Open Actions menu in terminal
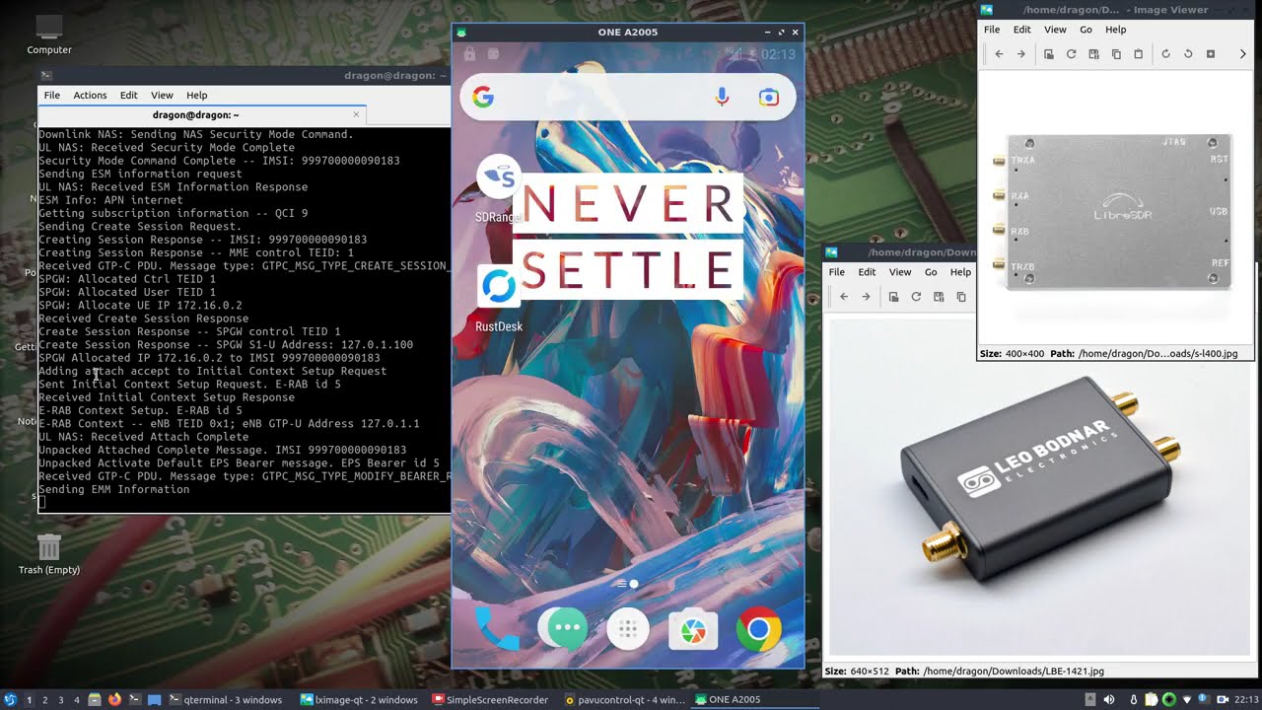The image size is (1262, 710). coord(90,95)
